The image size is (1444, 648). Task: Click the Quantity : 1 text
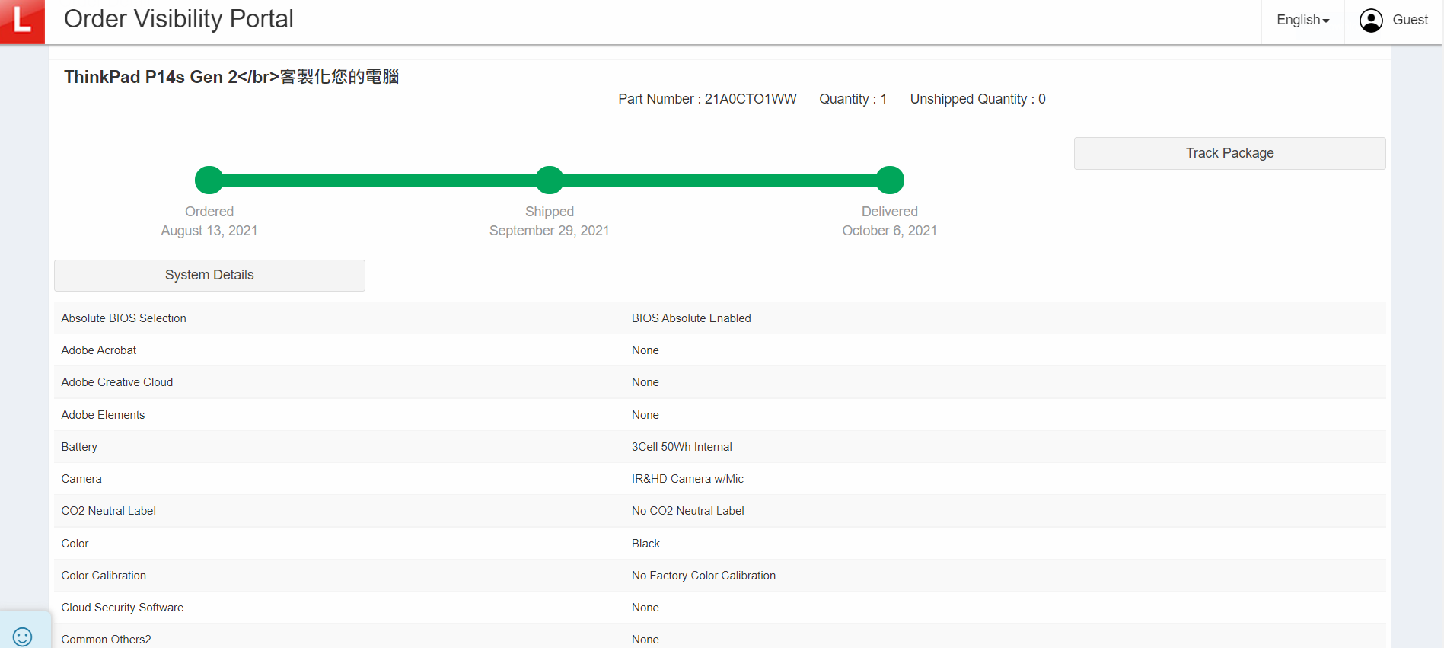click(x=853, y=99)
